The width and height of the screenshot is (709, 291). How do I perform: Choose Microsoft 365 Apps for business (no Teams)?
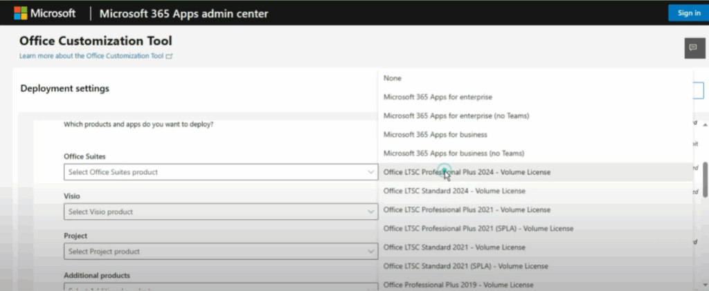click(535, 153)
